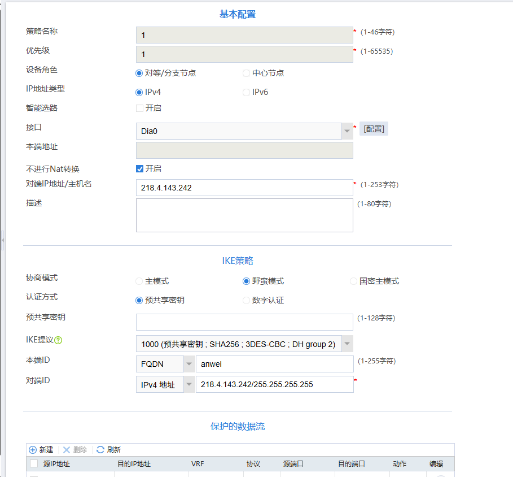Click the 编辑 column header
This screenshot has width=513, height=477.
click(x=436, y=463)
